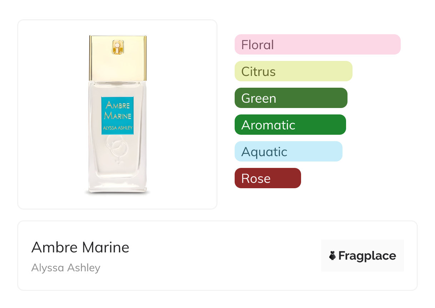Click the spray nozzle on gold cap
Viewport: 435px width, 308px height.
[117, 47]
